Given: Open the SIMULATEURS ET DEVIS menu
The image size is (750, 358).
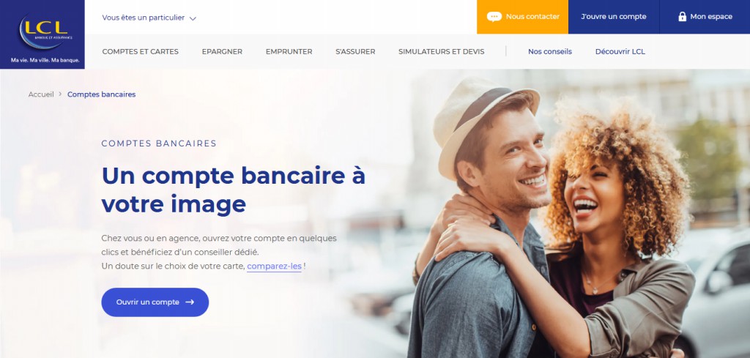Looking at the screenshot, I should (441, 52).
